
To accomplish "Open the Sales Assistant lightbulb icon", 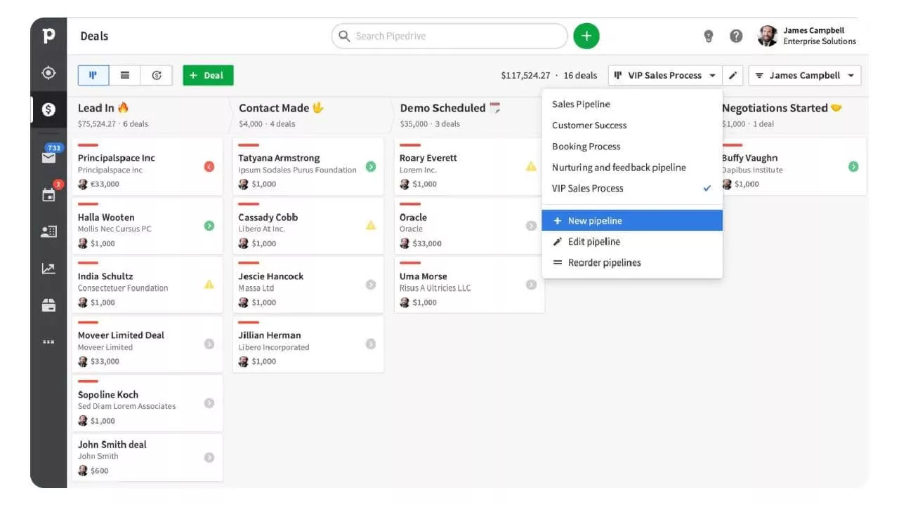I will tap(709, 36).
